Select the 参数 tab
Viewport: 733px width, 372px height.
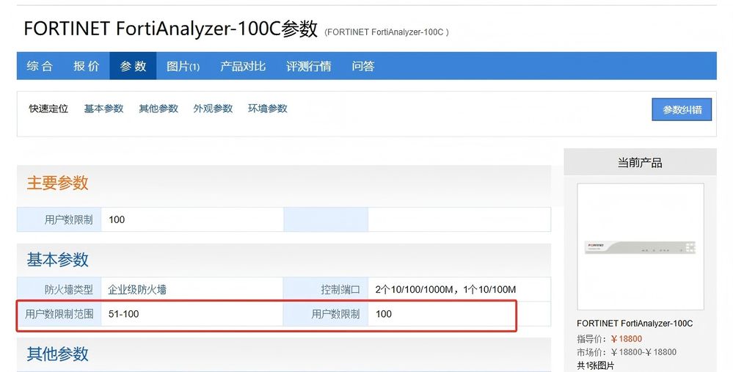coord(134,66)
